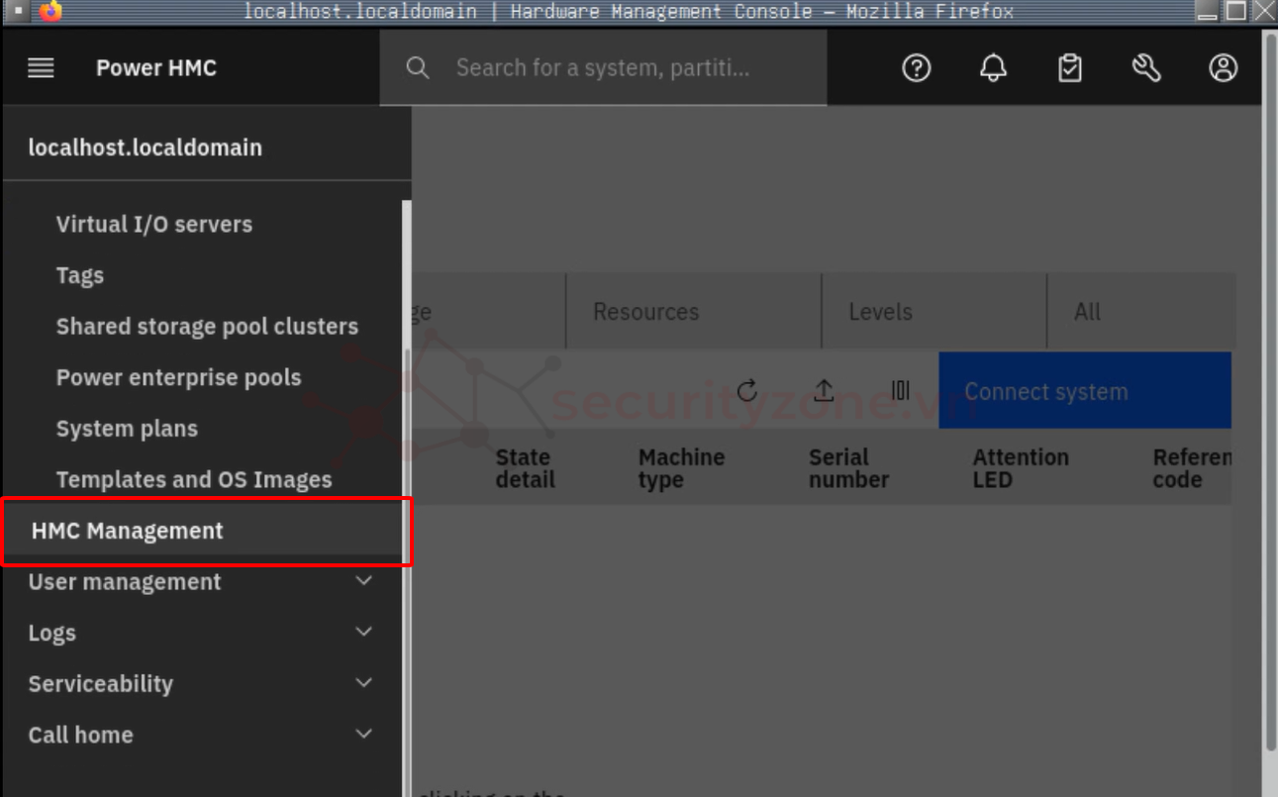
Task: Open Templates and OS Images
Action: (194, 480)
